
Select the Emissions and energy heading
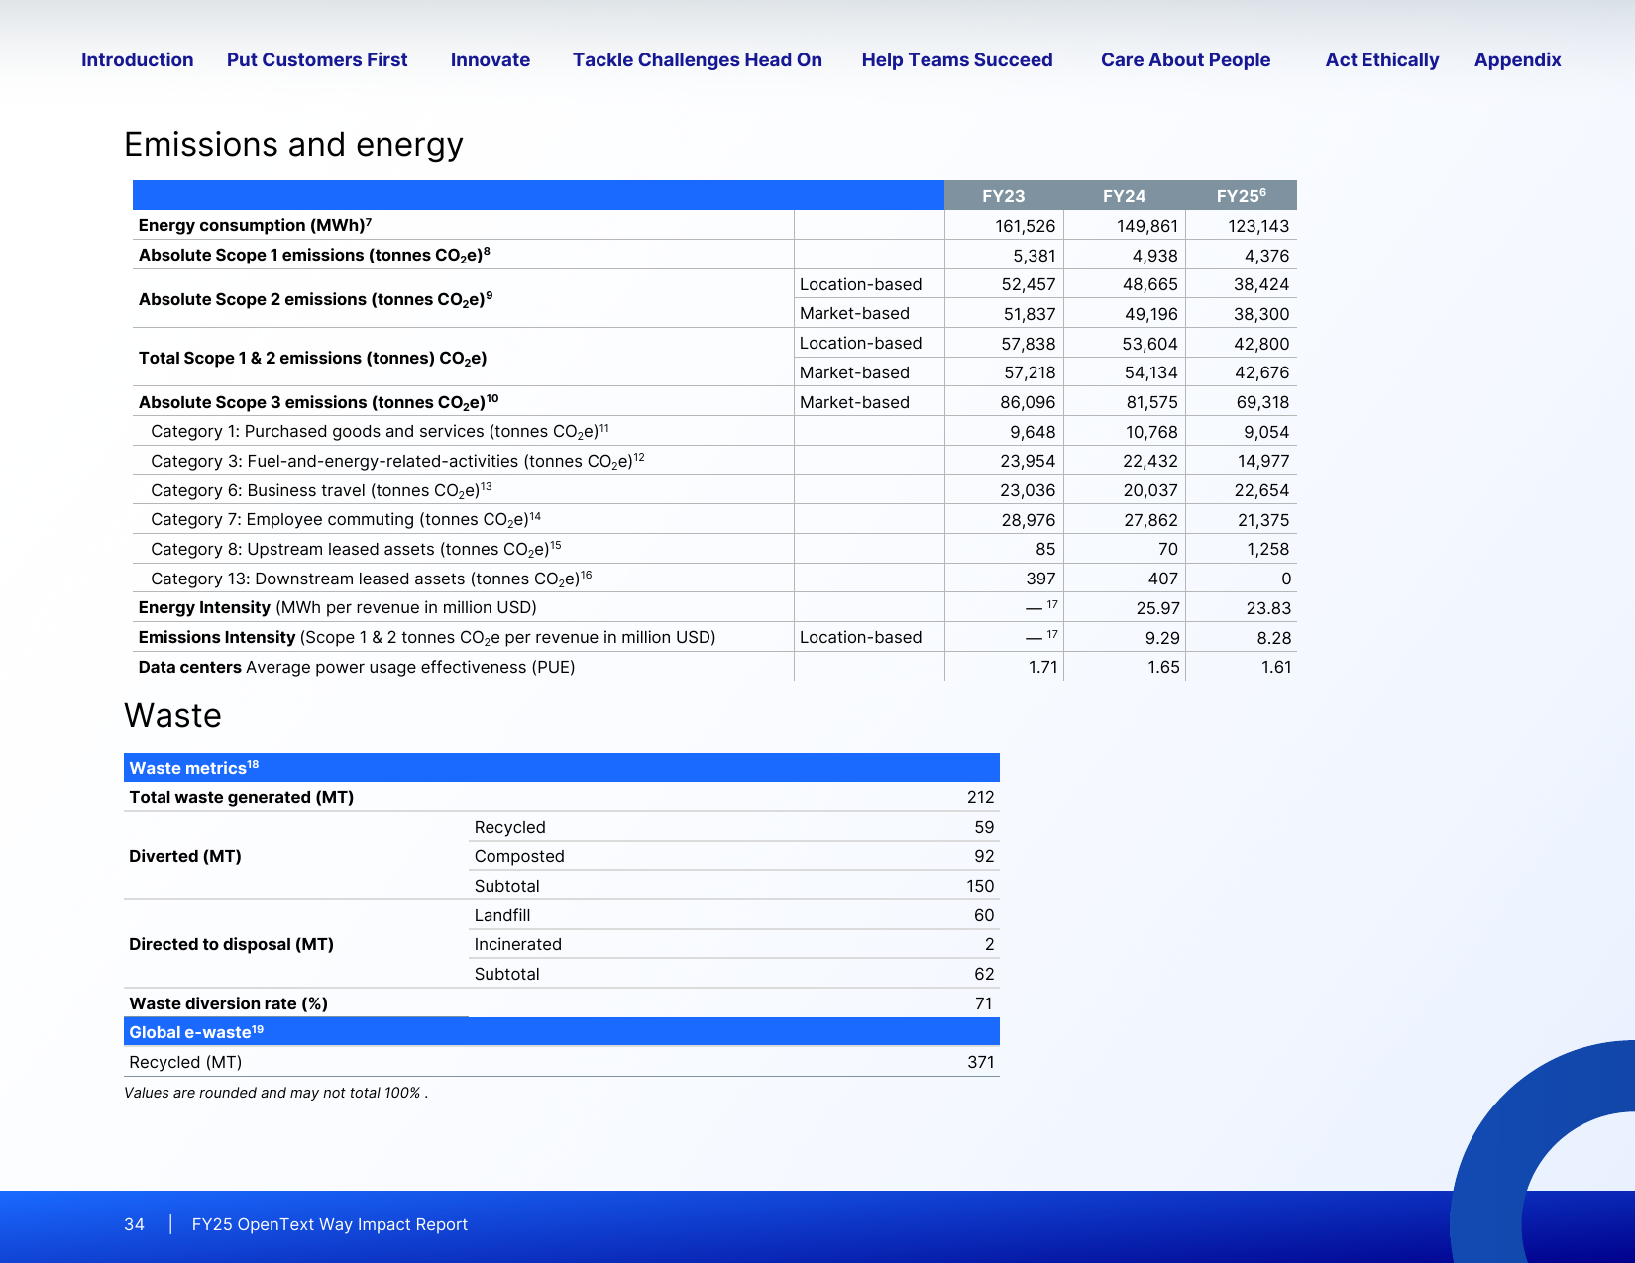(x=293, y=145)
